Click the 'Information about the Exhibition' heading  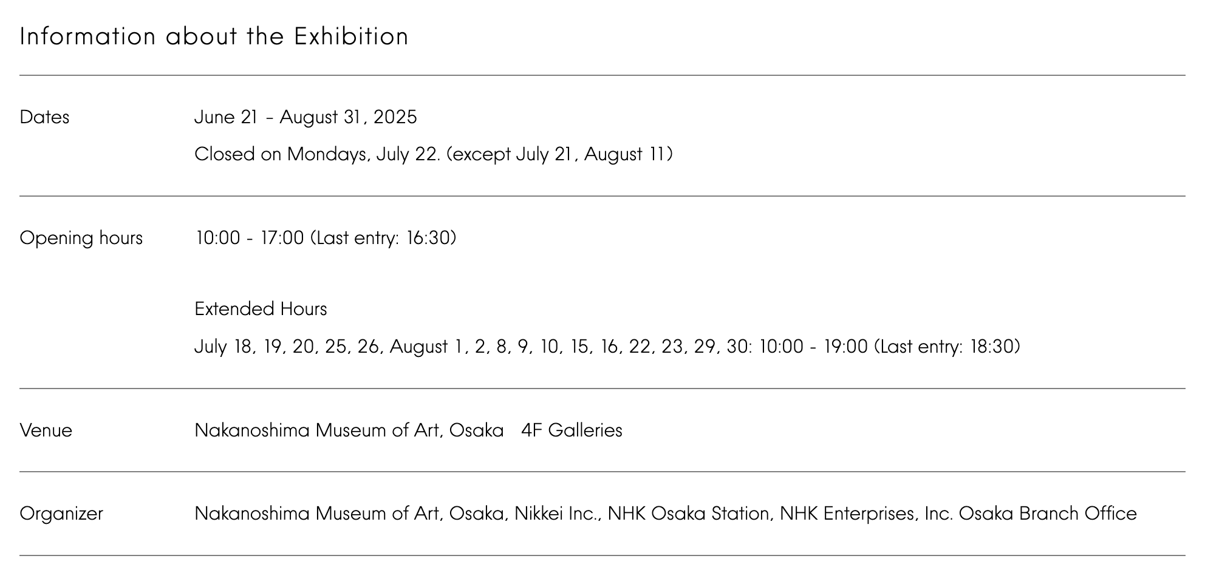point(214,36)
